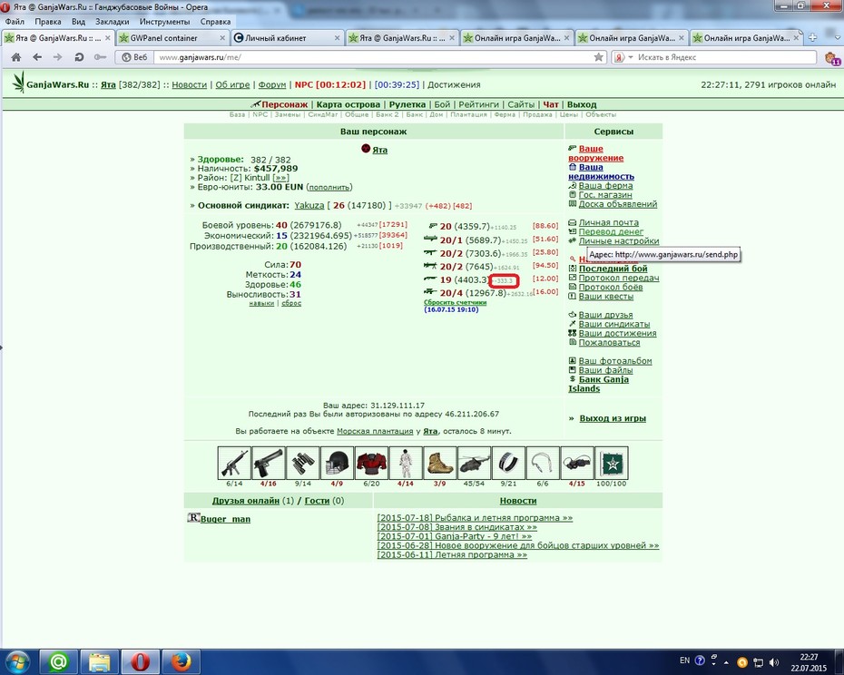This screenshot has width=844, height=675.
Task: Open Mail.Ru agent taskbar icon
Action: [x=58, y=661]
